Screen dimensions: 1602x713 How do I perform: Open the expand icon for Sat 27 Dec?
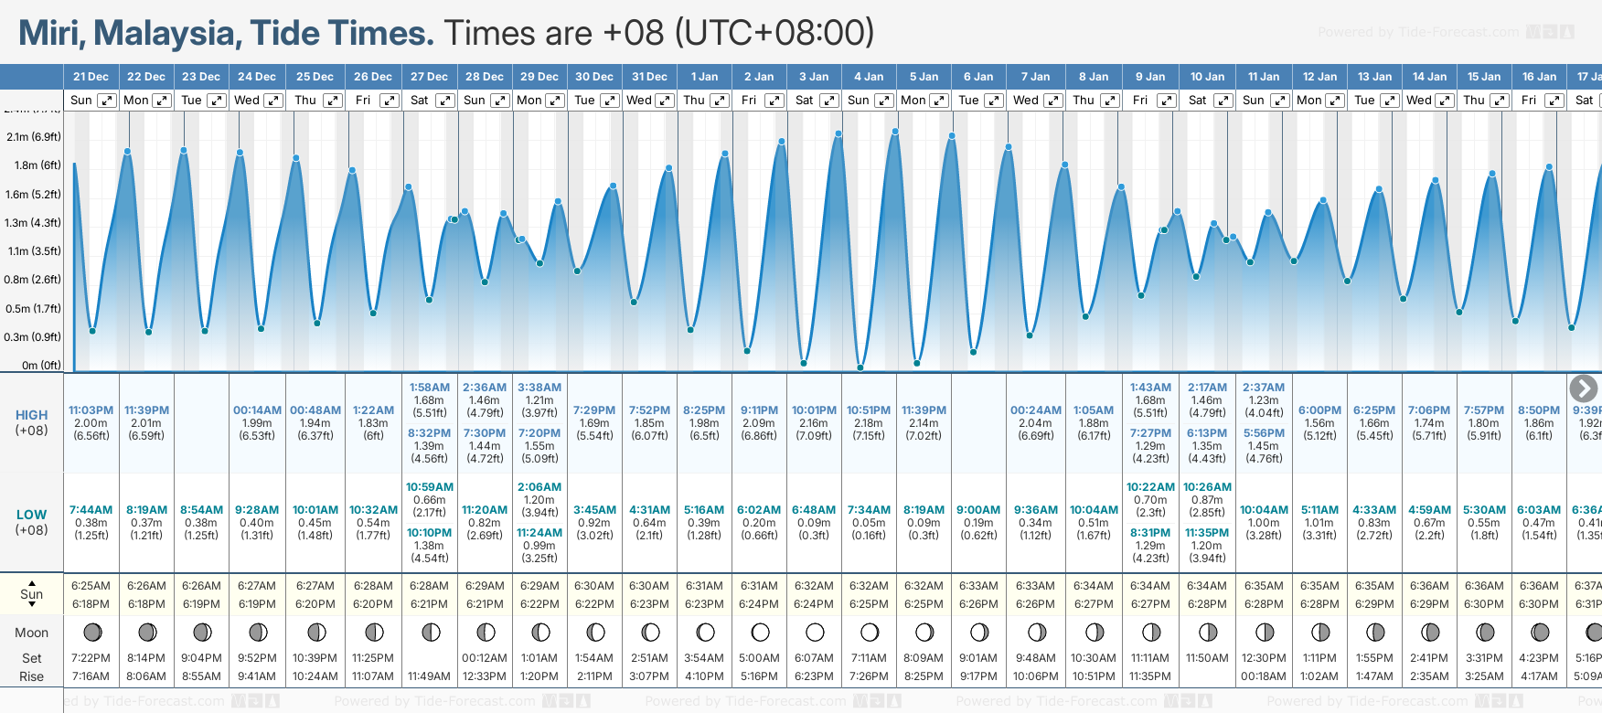click(x=445, y=101)
